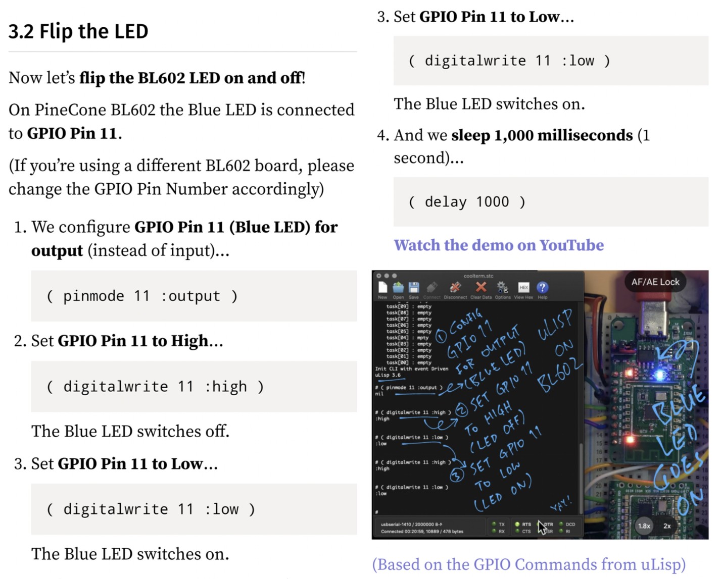Open the Help question mark icon
722x579 pixels.
pos(542,288)
